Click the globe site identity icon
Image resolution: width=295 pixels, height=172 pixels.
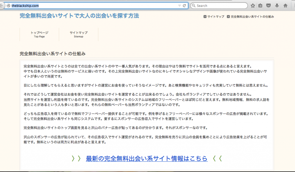(8, 6)
